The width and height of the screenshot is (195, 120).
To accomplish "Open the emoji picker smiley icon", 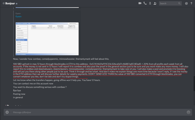I will coord(188,112).
